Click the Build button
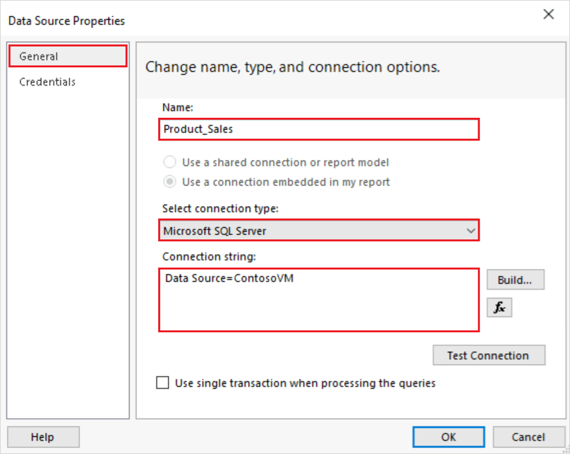This screenshot has width=570, height=454. (515, 280)
